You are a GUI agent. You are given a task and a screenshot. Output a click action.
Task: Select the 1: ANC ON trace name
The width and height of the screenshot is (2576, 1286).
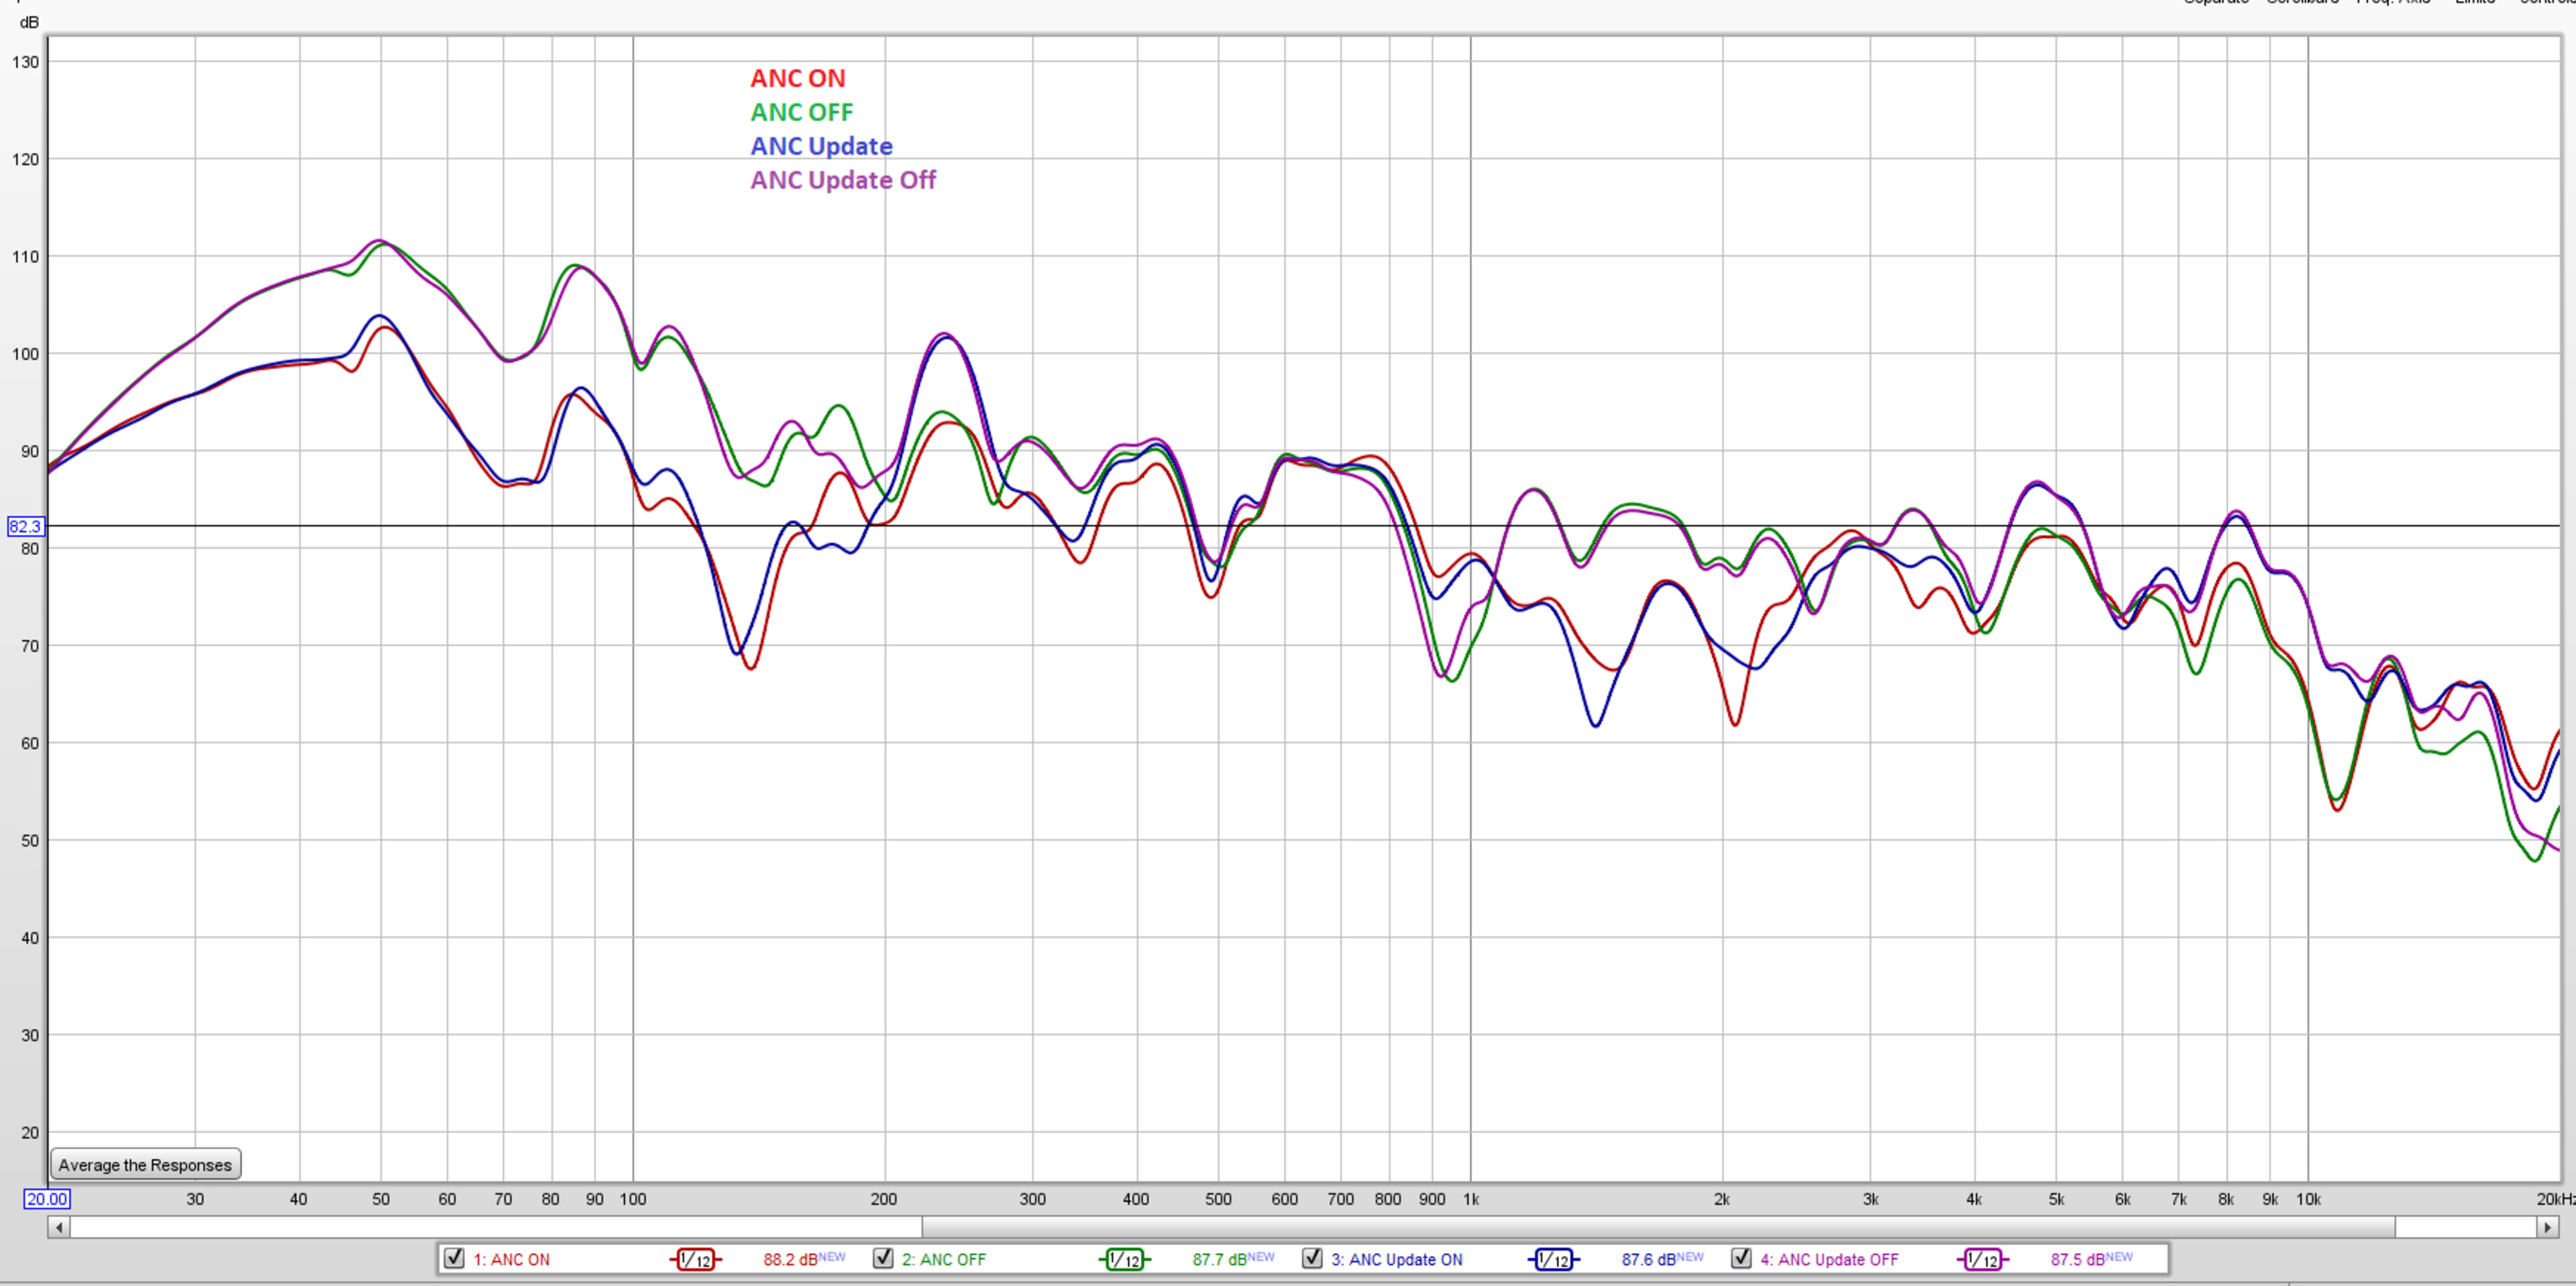(x=511, y=1259)
